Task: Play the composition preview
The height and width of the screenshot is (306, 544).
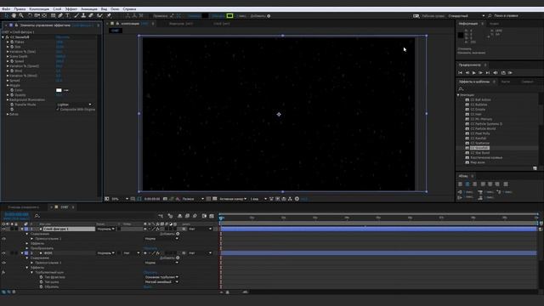Action: 474,73
